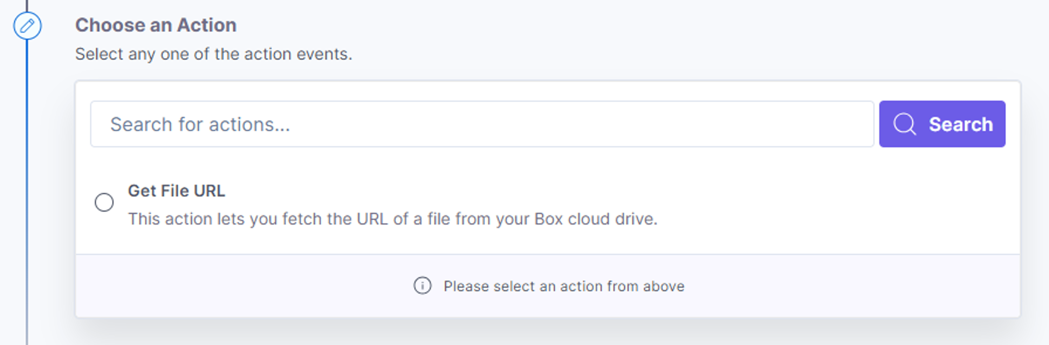Click 'Select any one of the action events.' text
Image resolution: width=1049 pixels, height=345 pixels.
click(x=213, y=54)
